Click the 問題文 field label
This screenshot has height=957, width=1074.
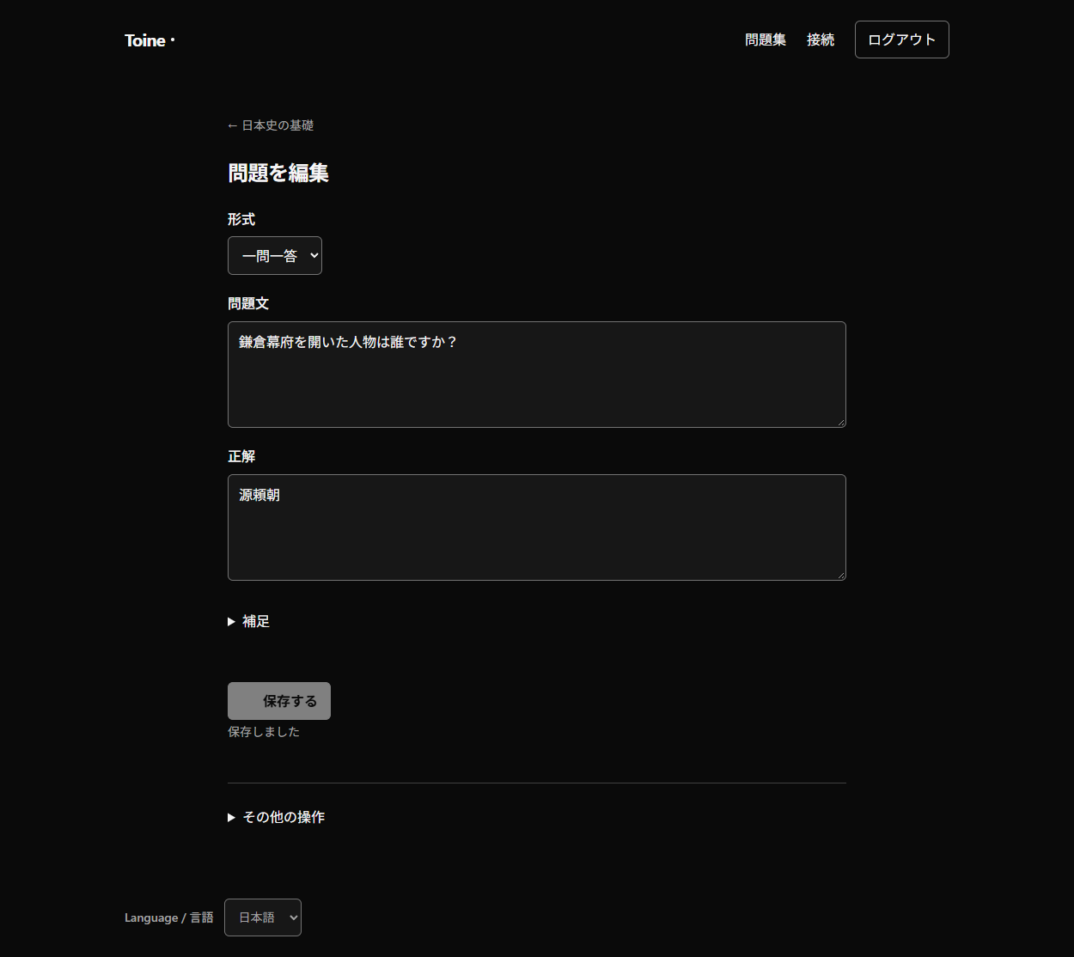(x=248, y=304)
